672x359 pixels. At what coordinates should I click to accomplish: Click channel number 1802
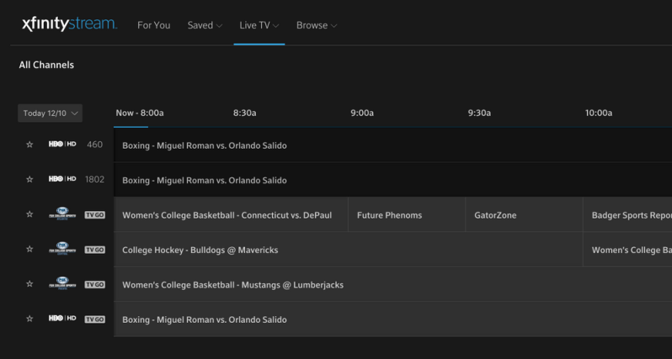(x=94, y=179)
